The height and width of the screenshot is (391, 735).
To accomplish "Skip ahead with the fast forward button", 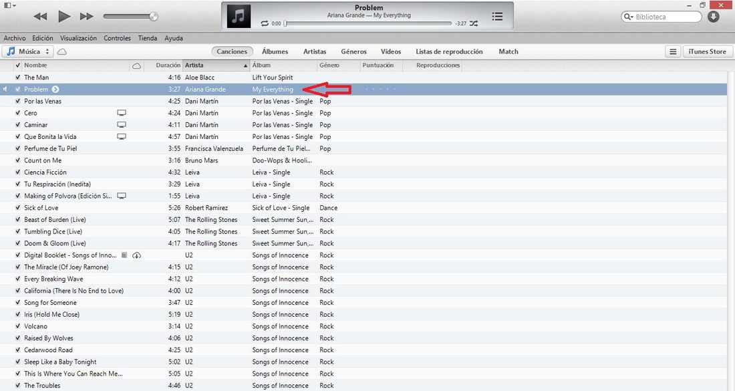I will (86, 17).
